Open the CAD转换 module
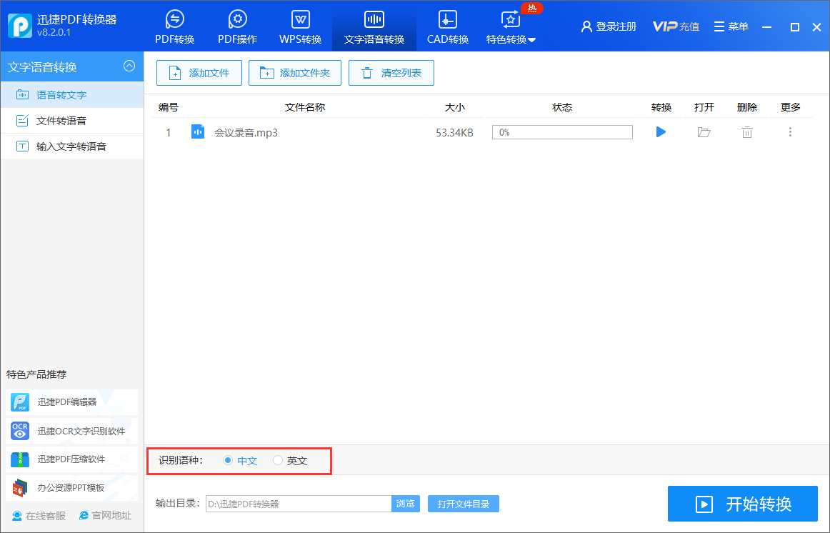 point(448,28)
